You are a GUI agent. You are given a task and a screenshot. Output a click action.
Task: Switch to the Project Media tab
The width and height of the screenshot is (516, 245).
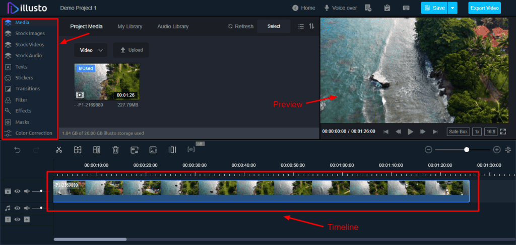click(x=86, y=27)
